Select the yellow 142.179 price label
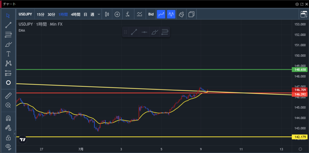Viewport: 309px width, 153px height. tap(300, 137)
